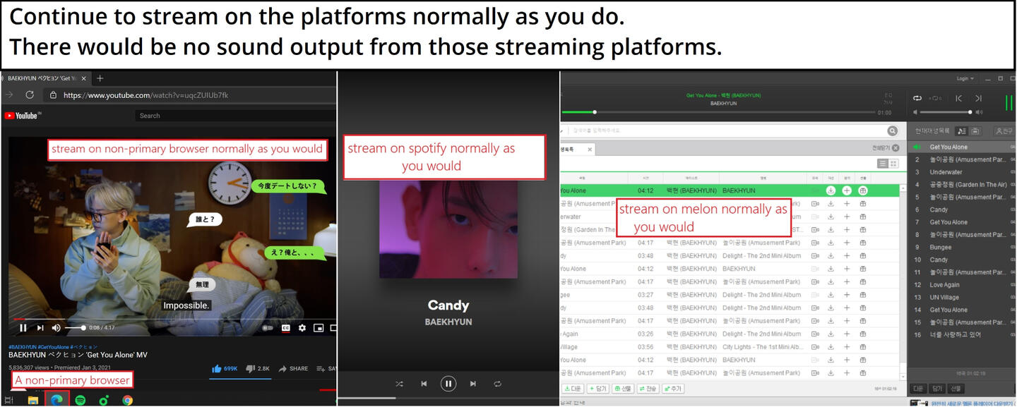
Task: Click Melon search magnifier icon
Action: coord(893,130)
